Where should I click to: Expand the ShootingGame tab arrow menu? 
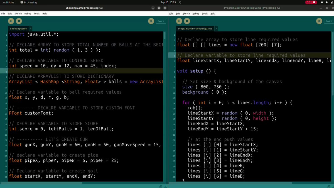click(x=31, y=28)
